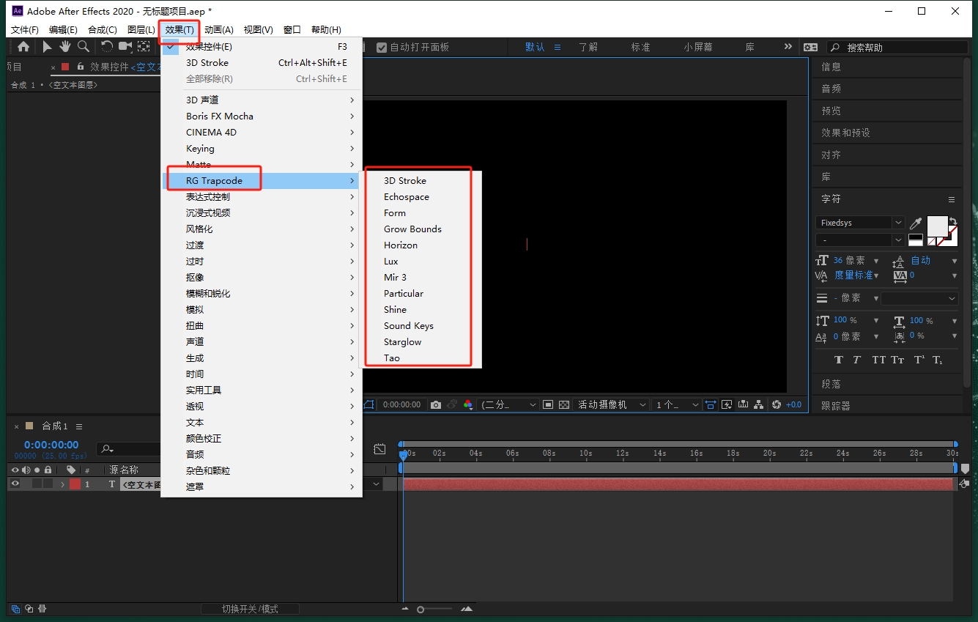Click 切换开关/模式 button
The height and width of the screenshot is (622, 978).
pyautogui.click(x=250, y=609)
